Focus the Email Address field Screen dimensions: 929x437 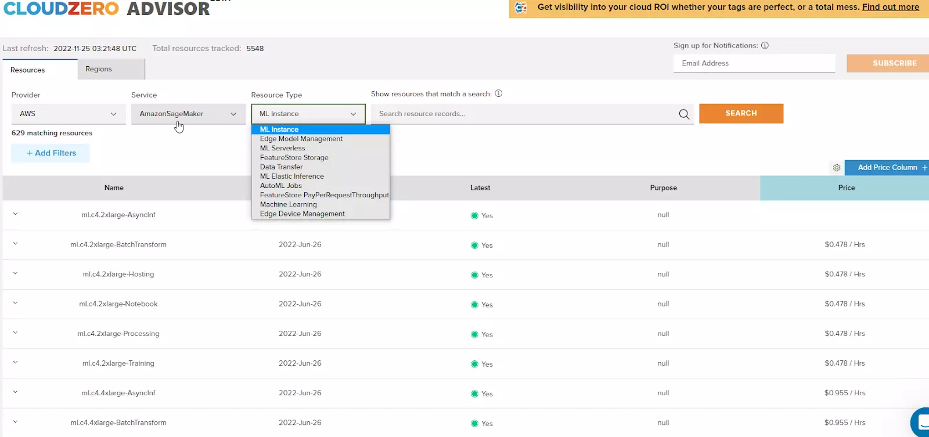754,63
